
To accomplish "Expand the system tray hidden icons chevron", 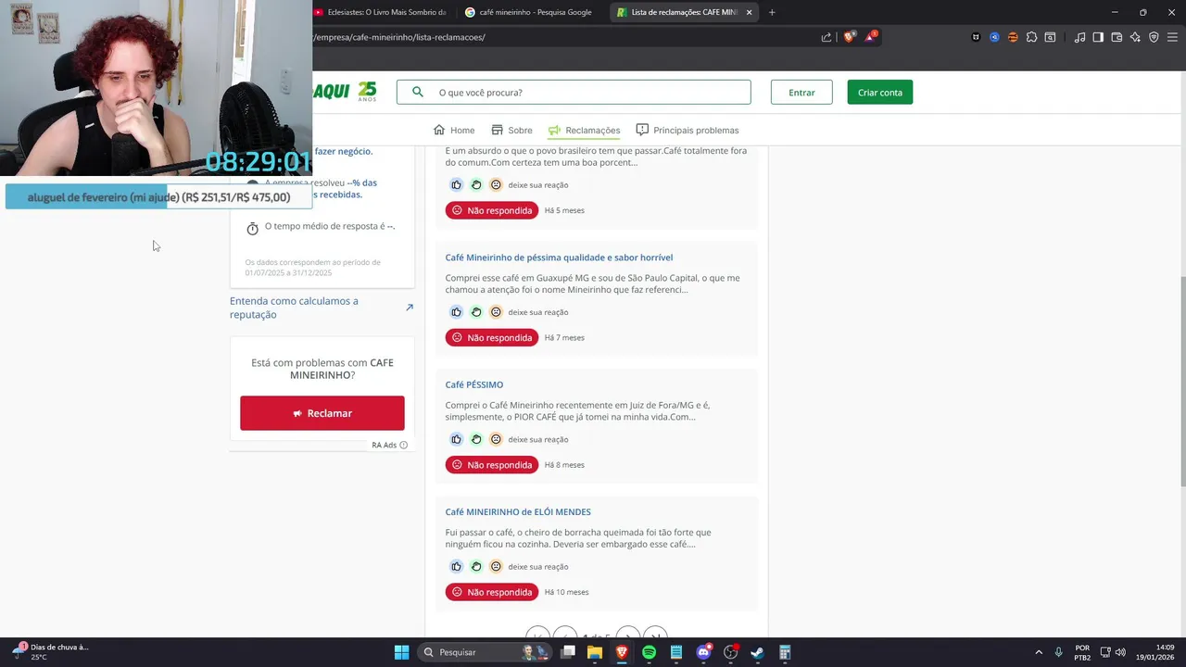I will click(1039, 652).
